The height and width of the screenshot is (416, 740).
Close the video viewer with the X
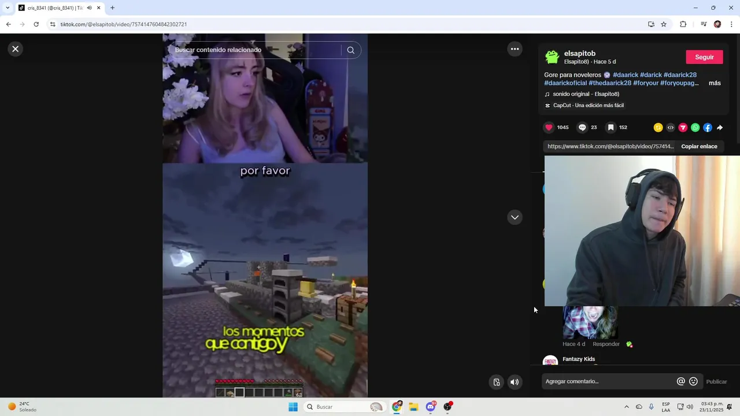[x=16, y=49]
